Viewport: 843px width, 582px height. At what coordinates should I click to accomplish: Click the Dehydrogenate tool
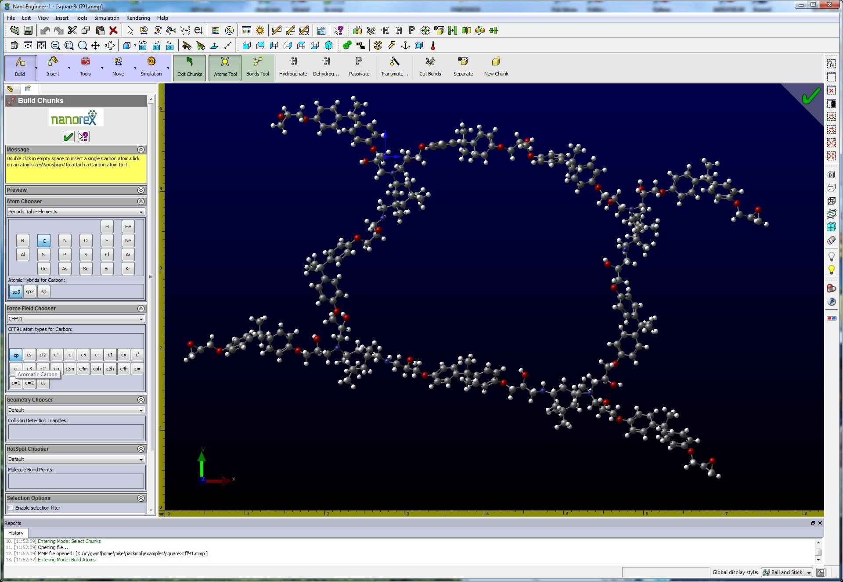coord(326,65)
